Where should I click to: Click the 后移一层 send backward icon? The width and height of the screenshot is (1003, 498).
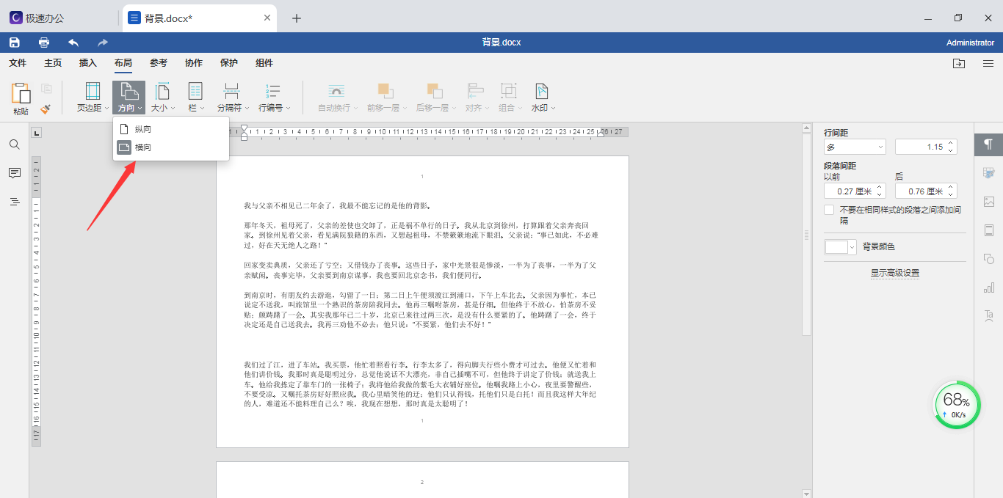click(x=435, y=91)
